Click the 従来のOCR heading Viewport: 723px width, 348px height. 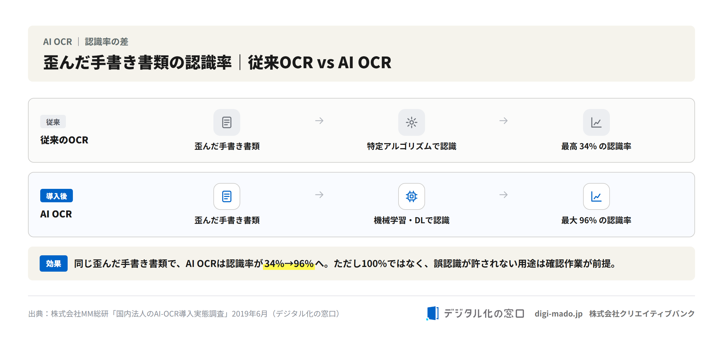[64, 140]
